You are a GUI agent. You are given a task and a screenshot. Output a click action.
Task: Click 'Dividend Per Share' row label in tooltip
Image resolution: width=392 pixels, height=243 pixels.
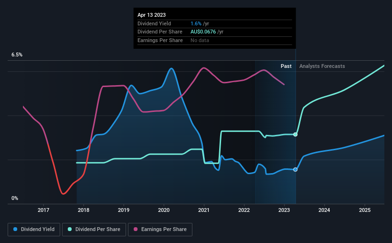point(160,32)
